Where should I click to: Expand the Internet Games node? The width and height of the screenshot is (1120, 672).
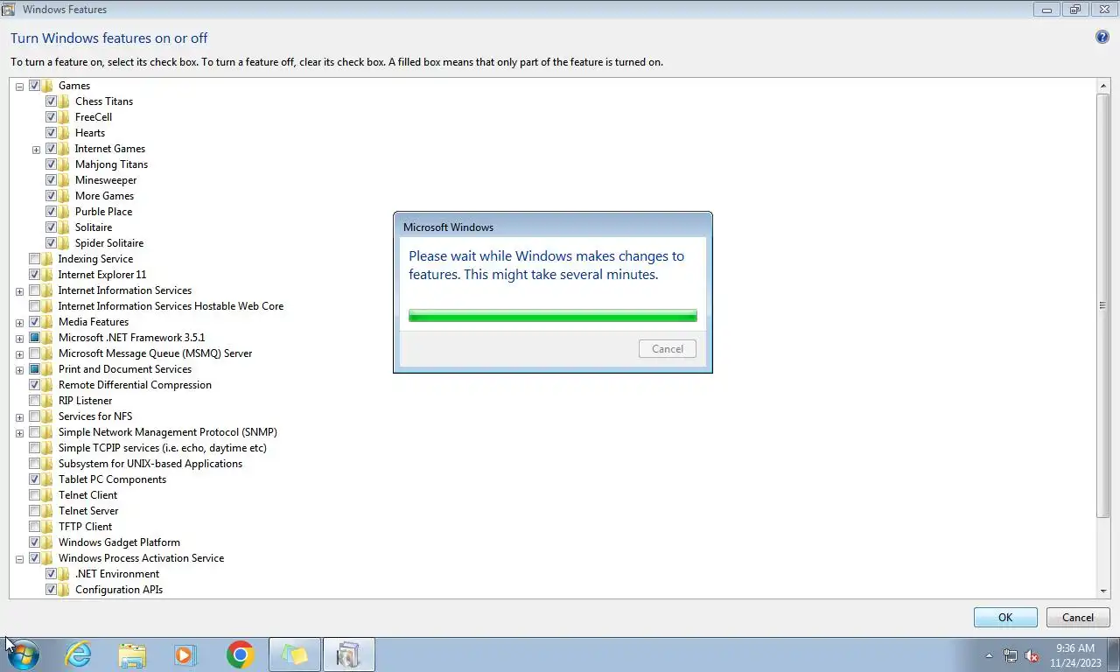(36, 150)
